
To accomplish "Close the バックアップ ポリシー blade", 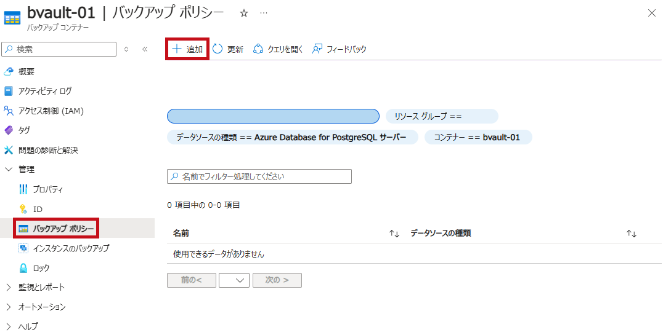I will [651, 14].
